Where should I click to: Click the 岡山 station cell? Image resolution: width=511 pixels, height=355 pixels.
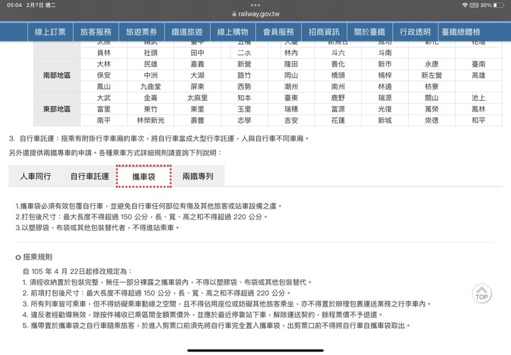click(x=291, y=75)
